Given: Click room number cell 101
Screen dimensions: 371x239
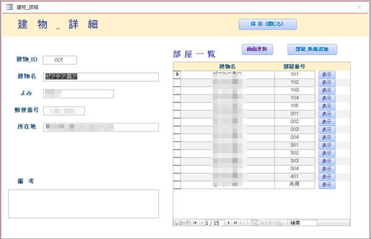Looking at the screenshot, I should [x=295, y=75].
